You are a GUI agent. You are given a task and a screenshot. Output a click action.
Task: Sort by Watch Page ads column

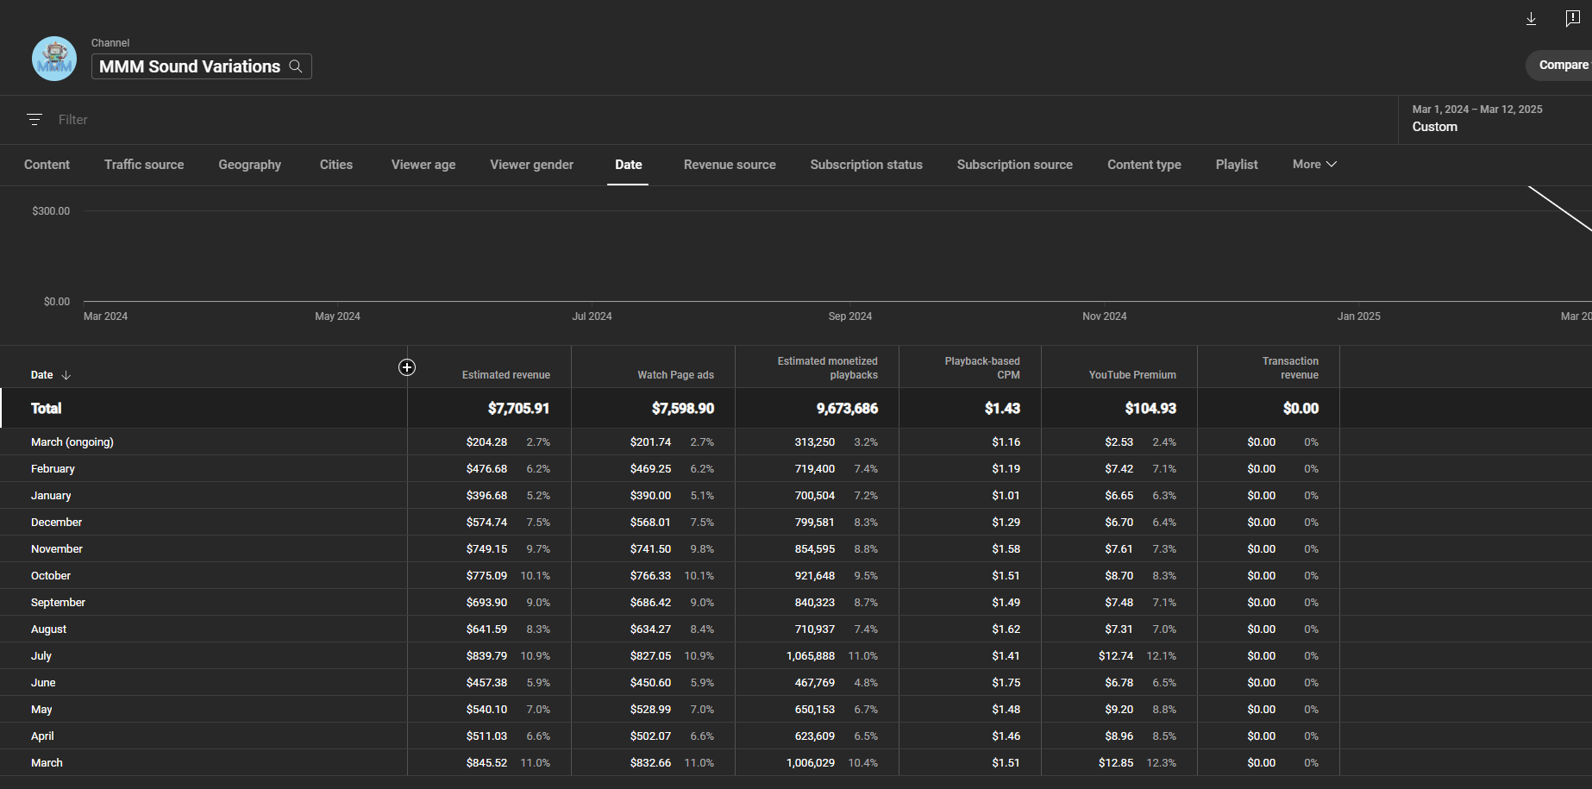pos(675,375)
